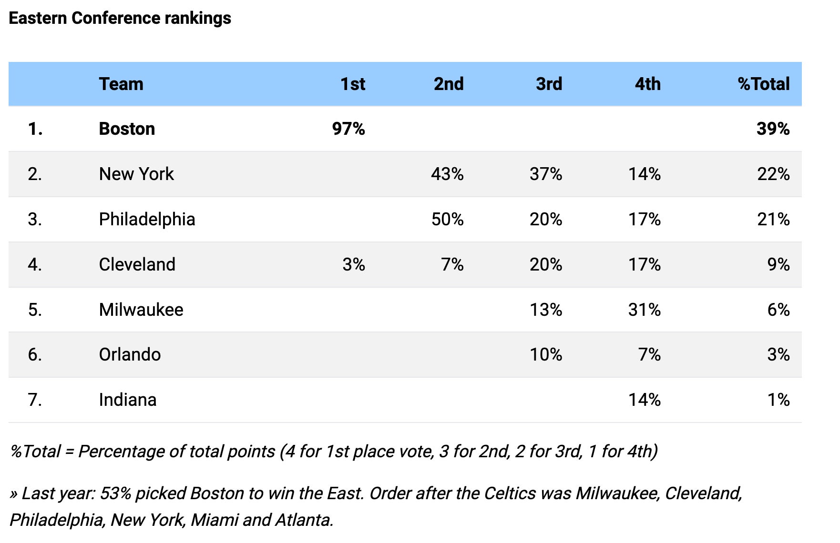840x543 pixels.
Task: Select the Boston team name
Action: 127,129
